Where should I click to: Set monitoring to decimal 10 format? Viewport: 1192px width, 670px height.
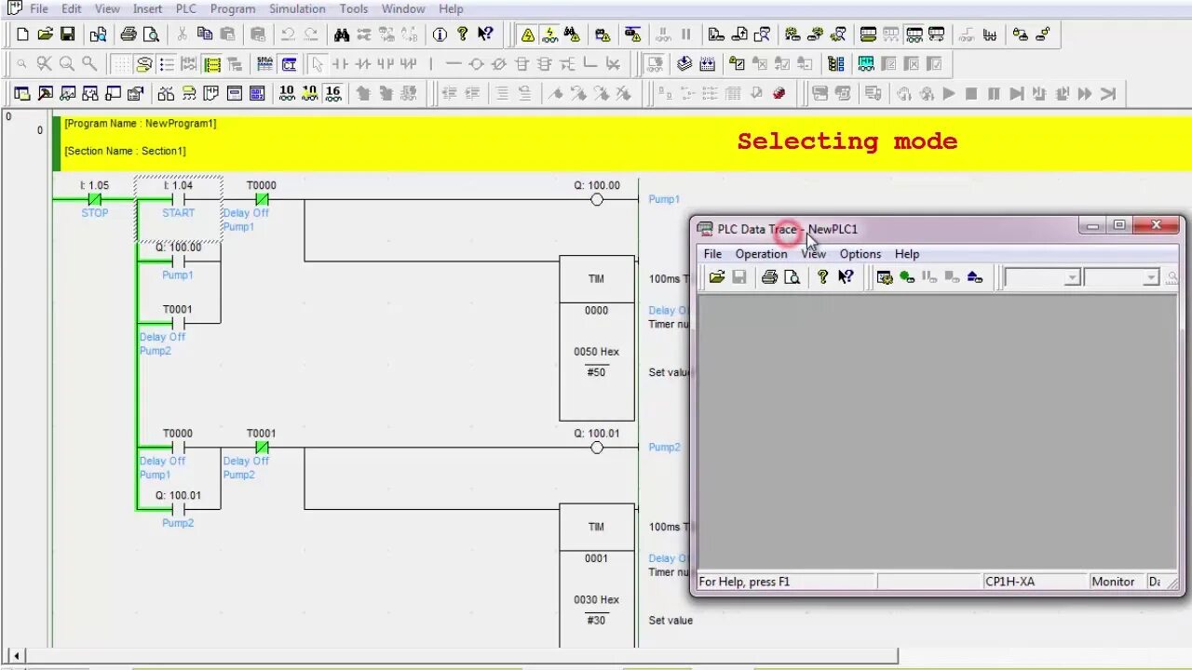point(287,93)
